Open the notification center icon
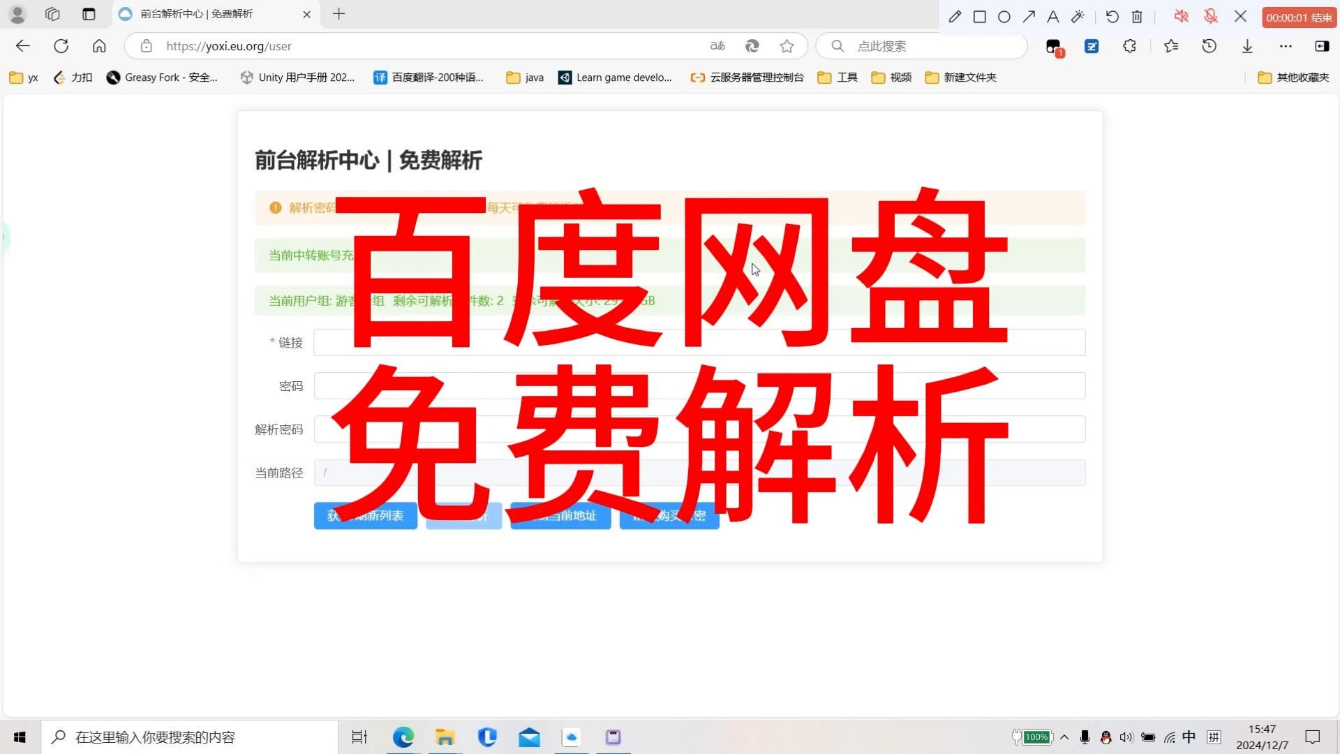 [1313, 737]
